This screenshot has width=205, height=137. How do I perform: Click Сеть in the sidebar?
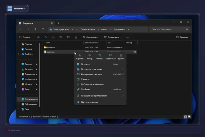25,109
